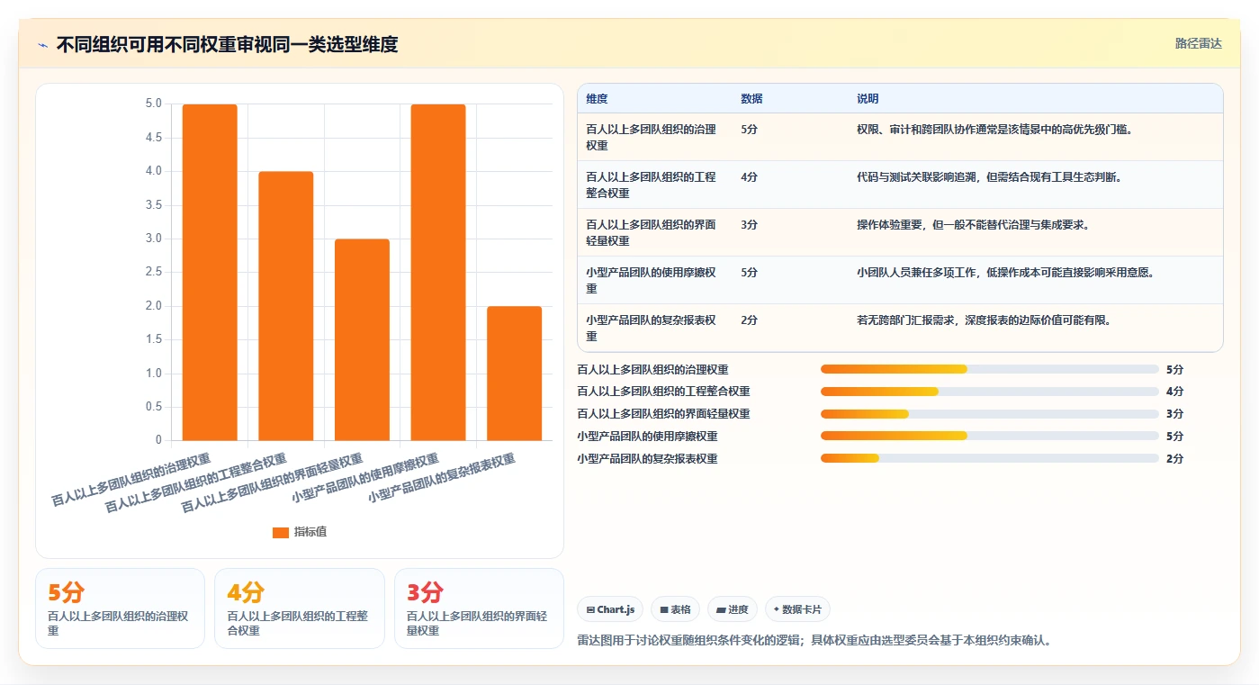
Task: Click the description starting 小团队人员兼任多项工作
Action: tap(1005, 273)
